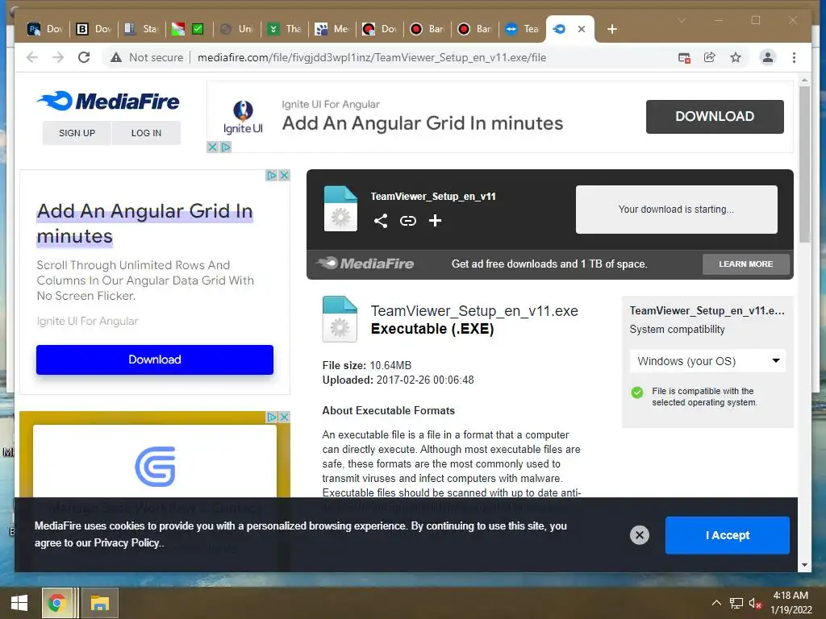Click 'File size: 10.64MB' text
Viewport: 826px width, 619px height.
(367, 365)
